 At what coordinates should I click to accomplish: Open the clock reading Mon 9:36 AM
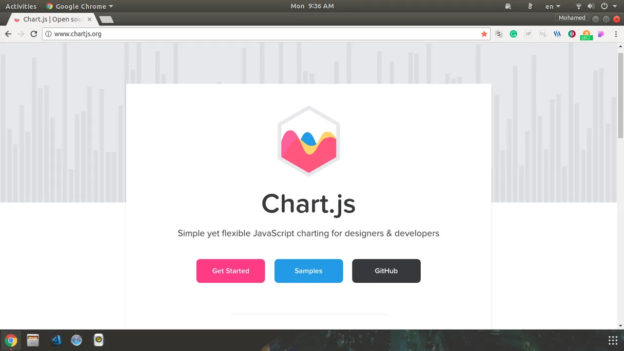(x=312, y=6)
